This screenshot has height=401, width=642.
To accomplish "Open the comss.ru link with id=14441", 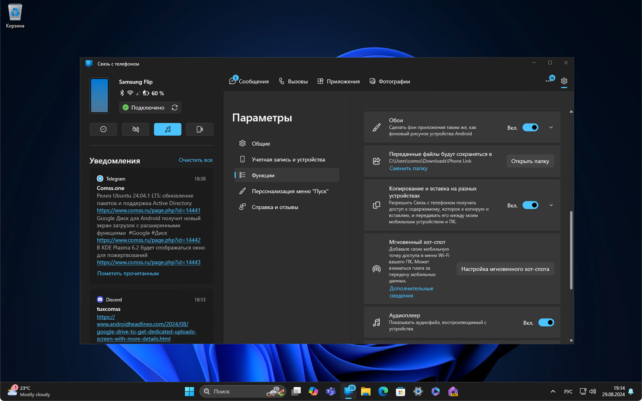I will click(x=149, y=211).
